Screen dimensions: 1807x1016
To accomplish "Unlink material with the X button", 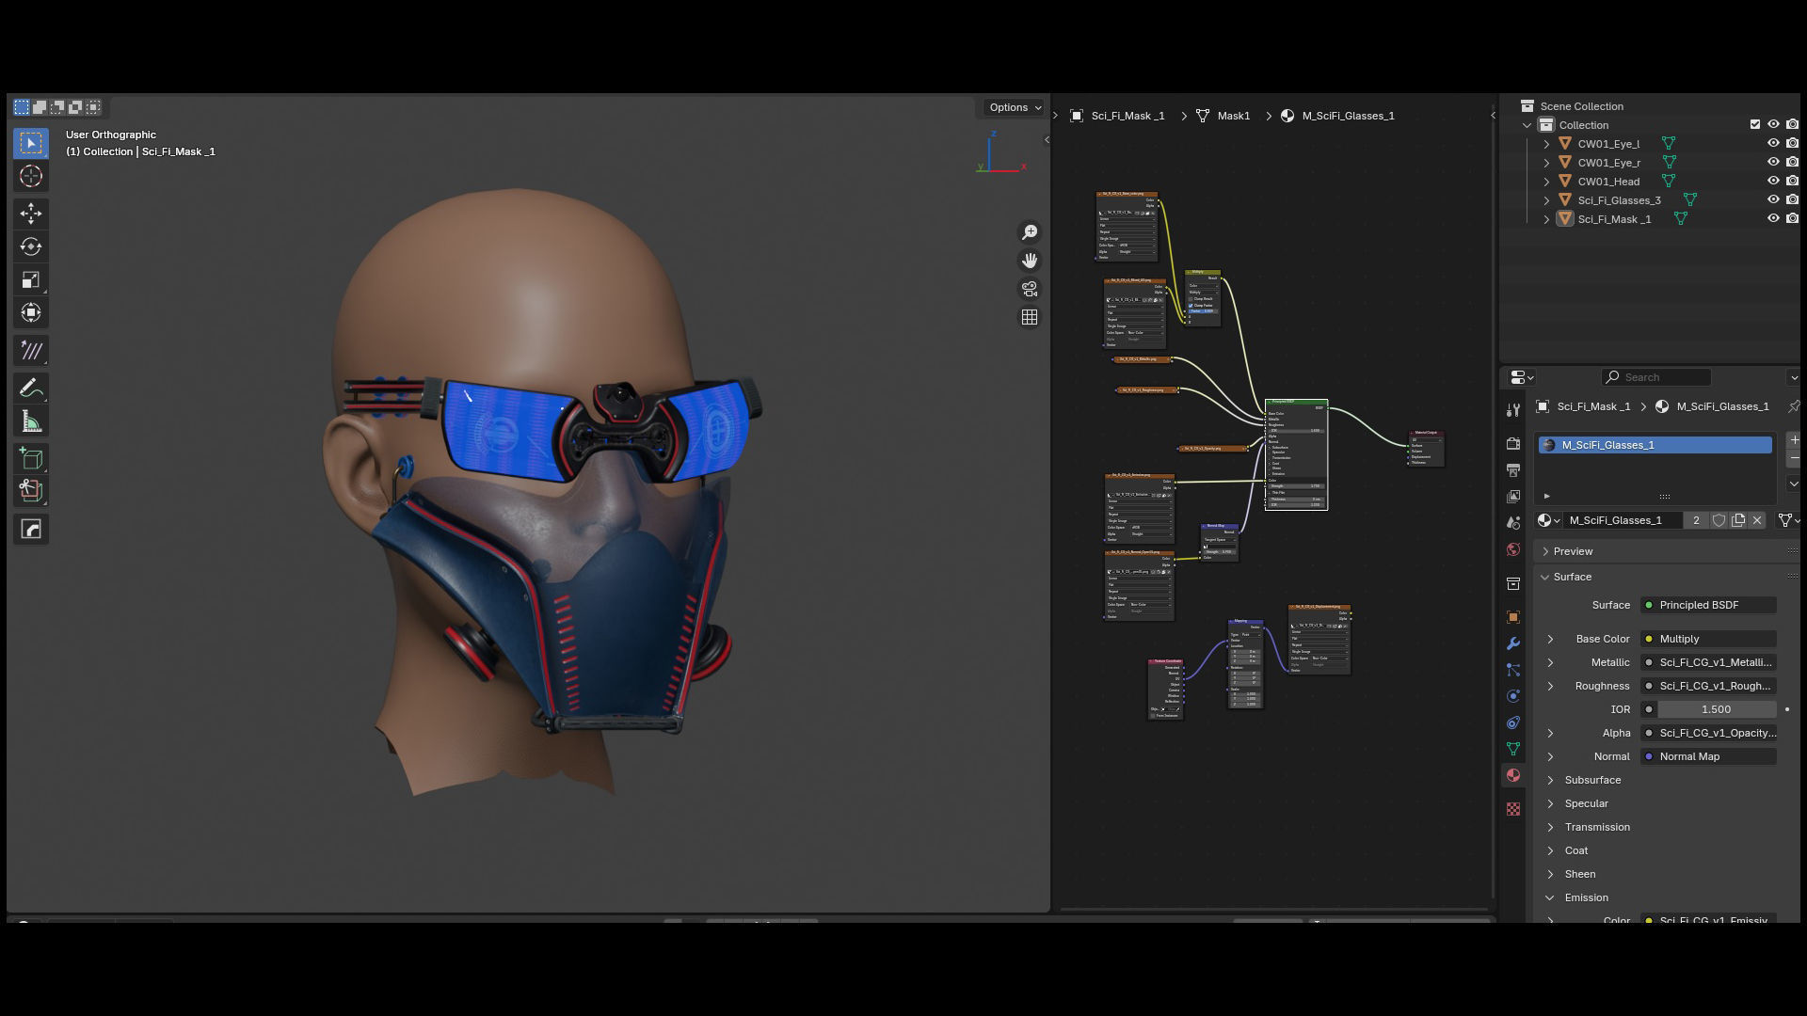I will 1757,520.
